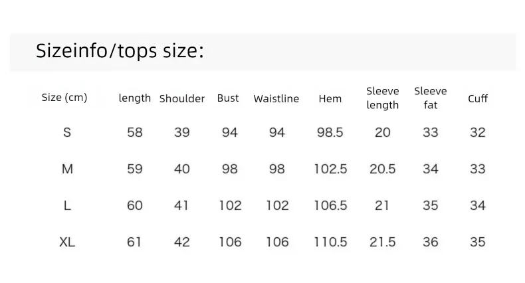Viewport: 525px width, 283px height.
Task: Select the 102.5 hem value for M
Action: click(330, 169)
